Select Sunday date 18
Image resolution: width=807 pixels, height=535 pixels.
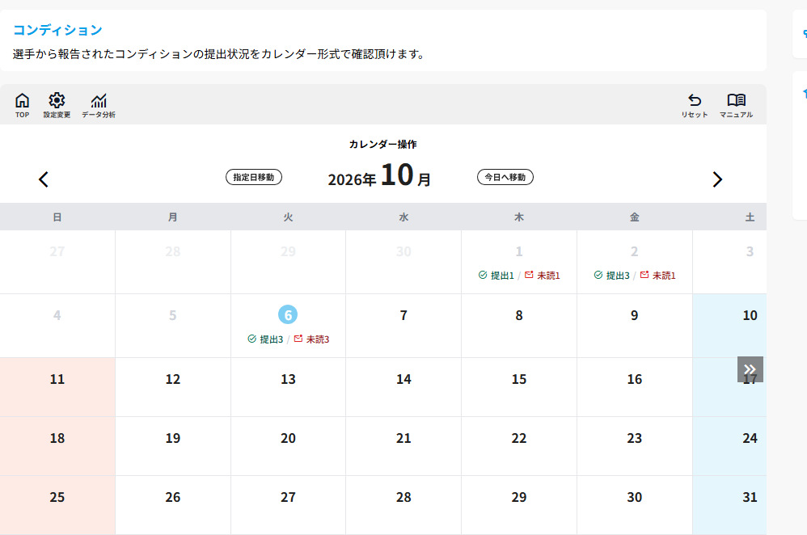(x=57, y=438)
